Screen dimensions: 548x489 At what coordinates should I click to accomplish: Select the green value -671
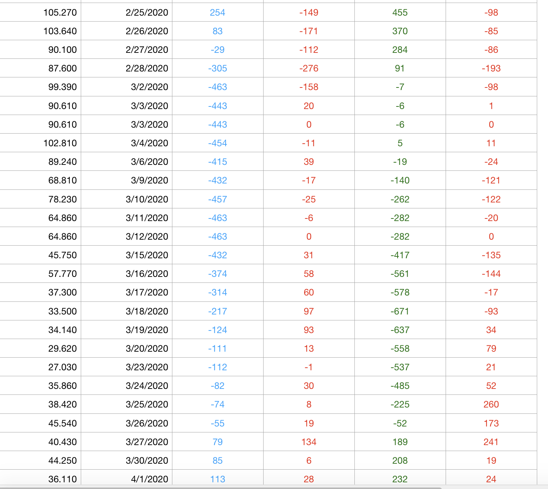pyautogui.click(x=400, y=311)
